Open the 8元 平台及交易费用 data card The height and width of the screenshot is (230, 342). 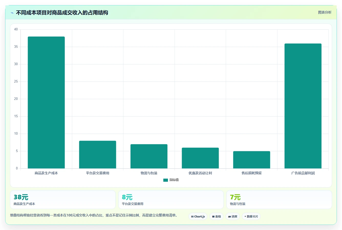point(171,200)
